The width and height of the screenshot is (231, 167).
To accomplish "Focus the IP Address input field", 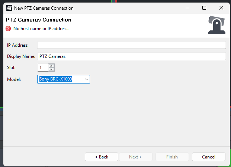I will (132, 45).
